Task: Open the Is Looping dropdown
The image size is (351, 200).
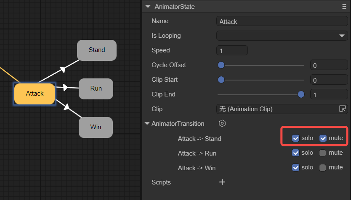Action: 282,36
